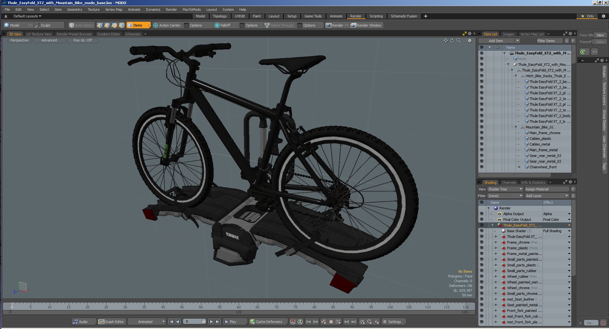609x329 pixels.
Task: Click the Cache Deformers icon button
Action: [252, 322]
